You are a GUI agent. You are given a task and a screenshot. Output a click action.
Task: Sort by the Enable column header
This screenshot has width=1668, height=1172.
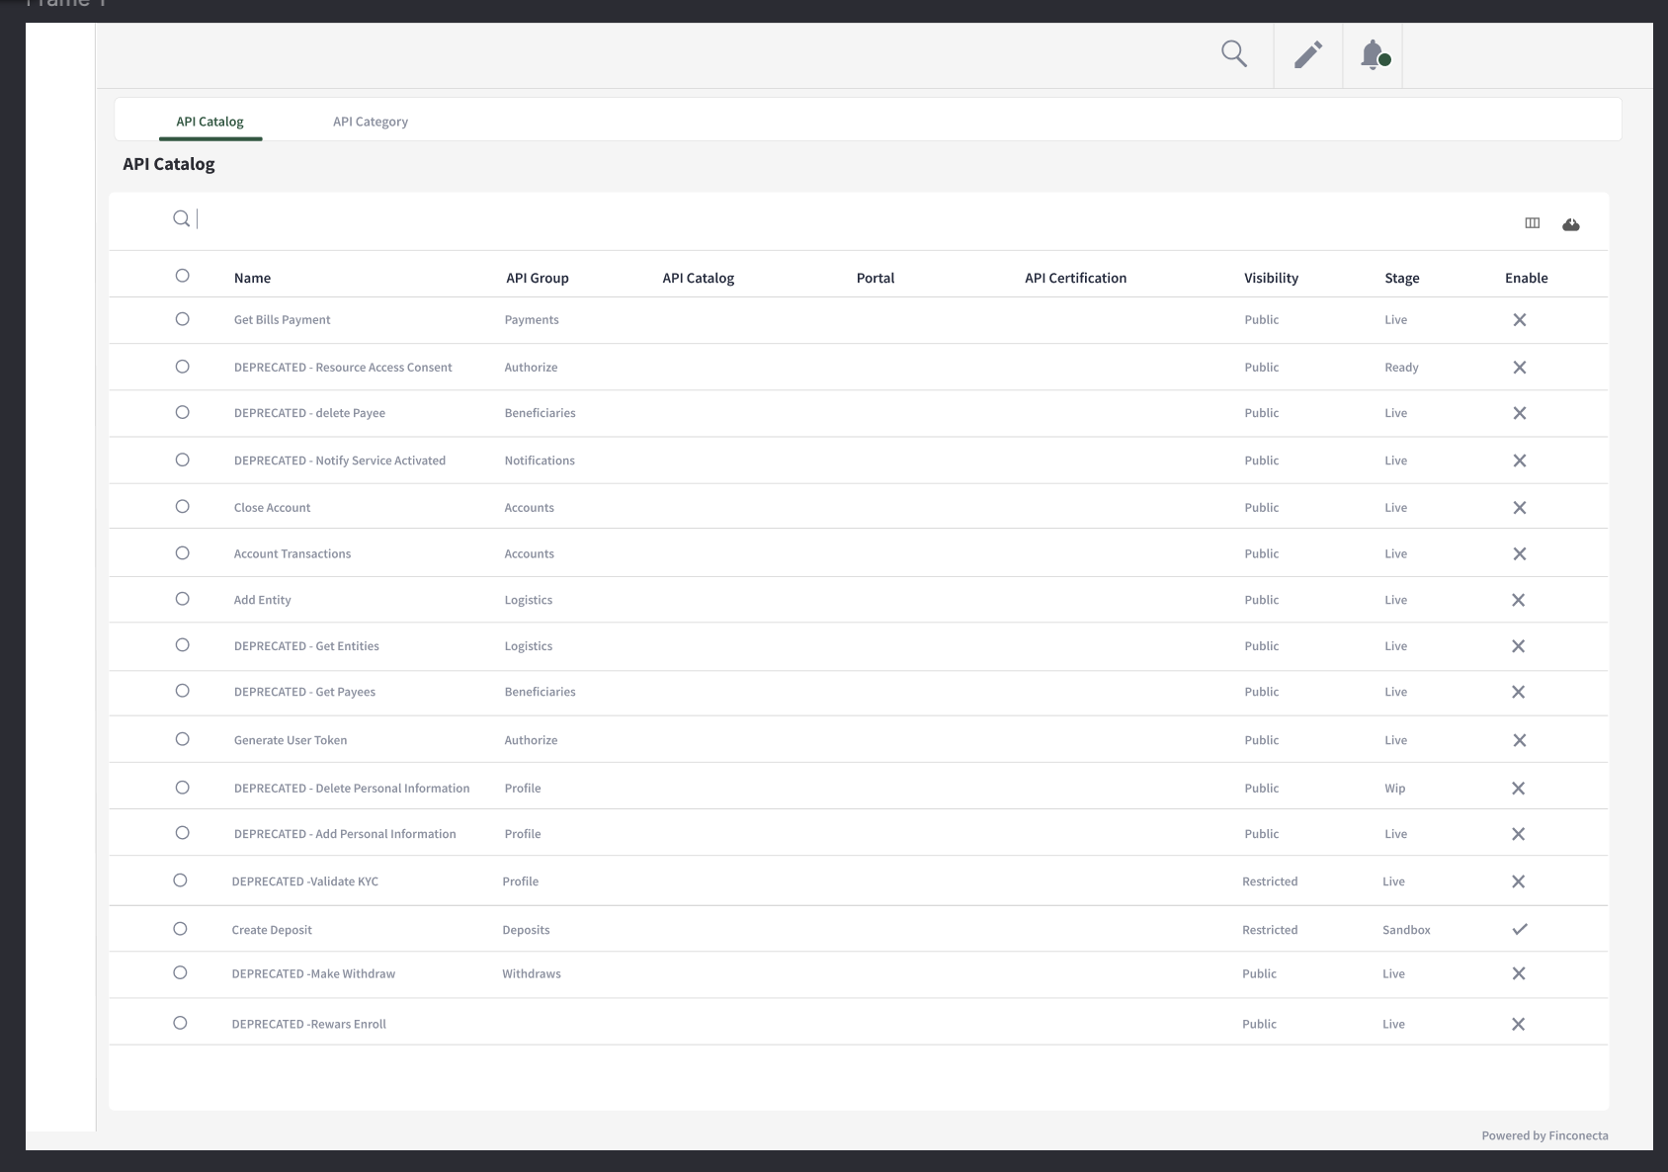1527,278
